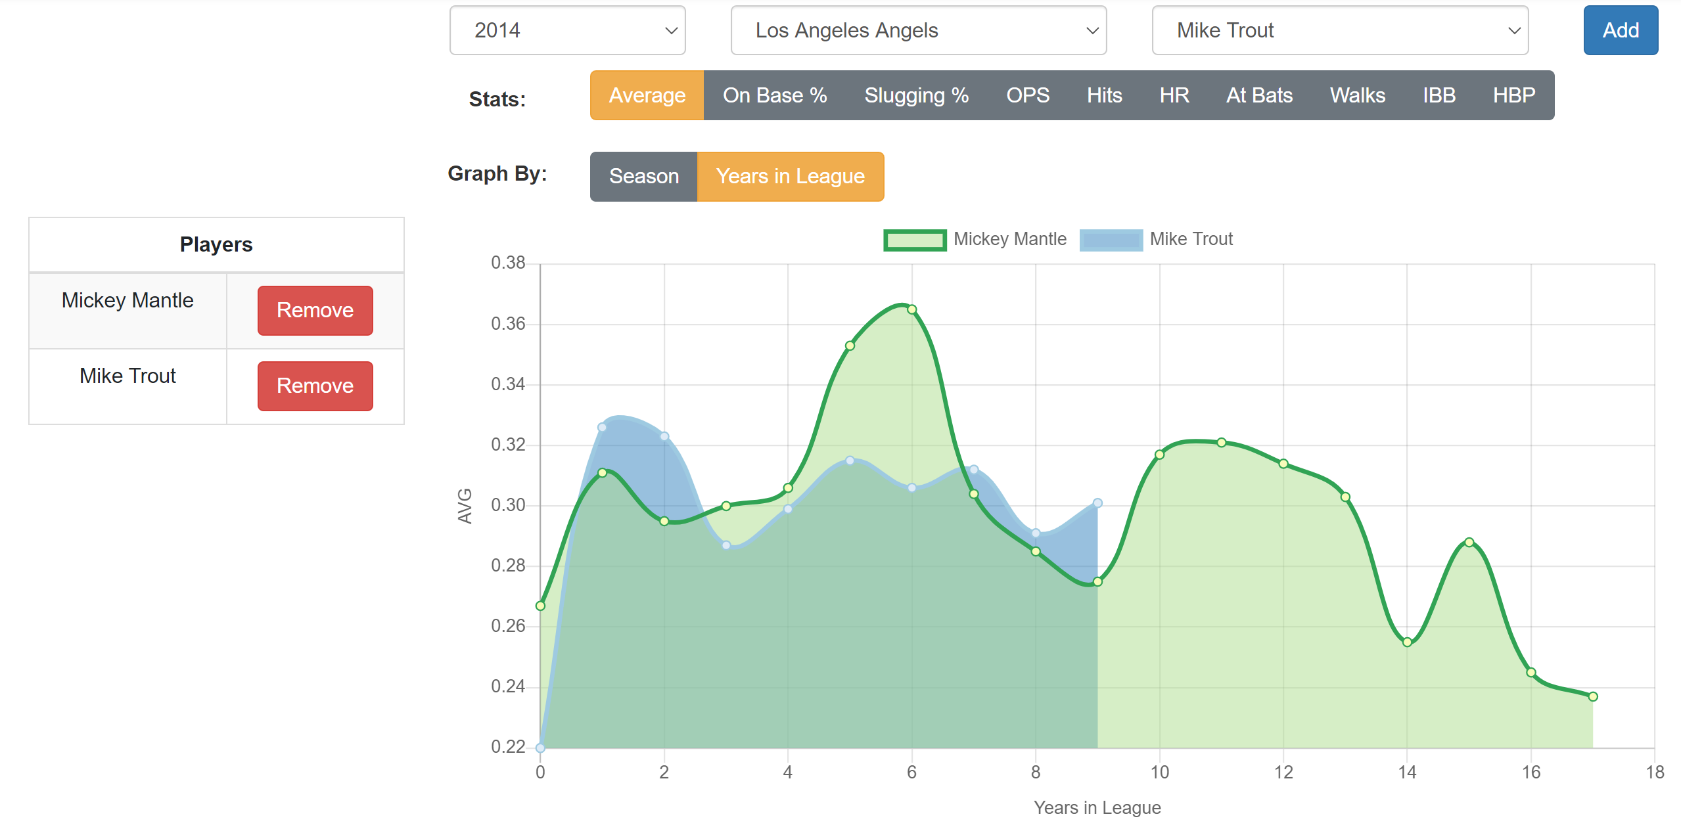
Task: Click Mickey Mantle's peak point at year 6
Action: (x=911, y=309)
